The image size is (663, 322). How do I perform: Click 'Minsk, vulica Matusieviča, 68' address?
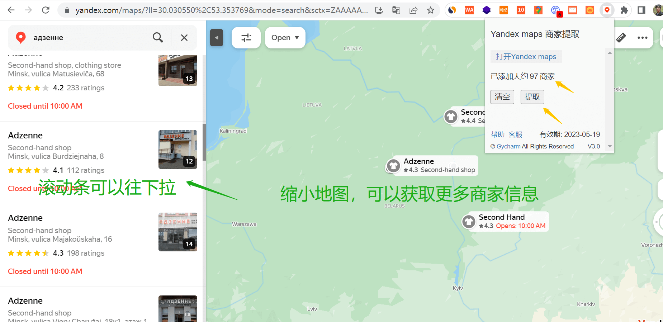[56, 74]
